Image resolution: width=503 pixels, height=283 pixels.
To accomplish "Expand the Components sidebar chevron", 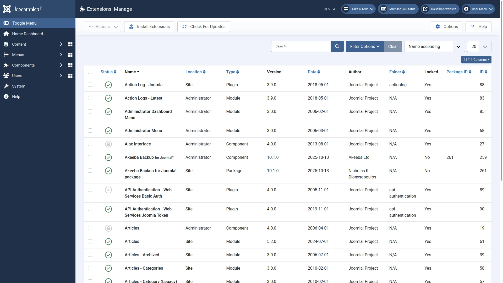I will (x=61, y=65).
